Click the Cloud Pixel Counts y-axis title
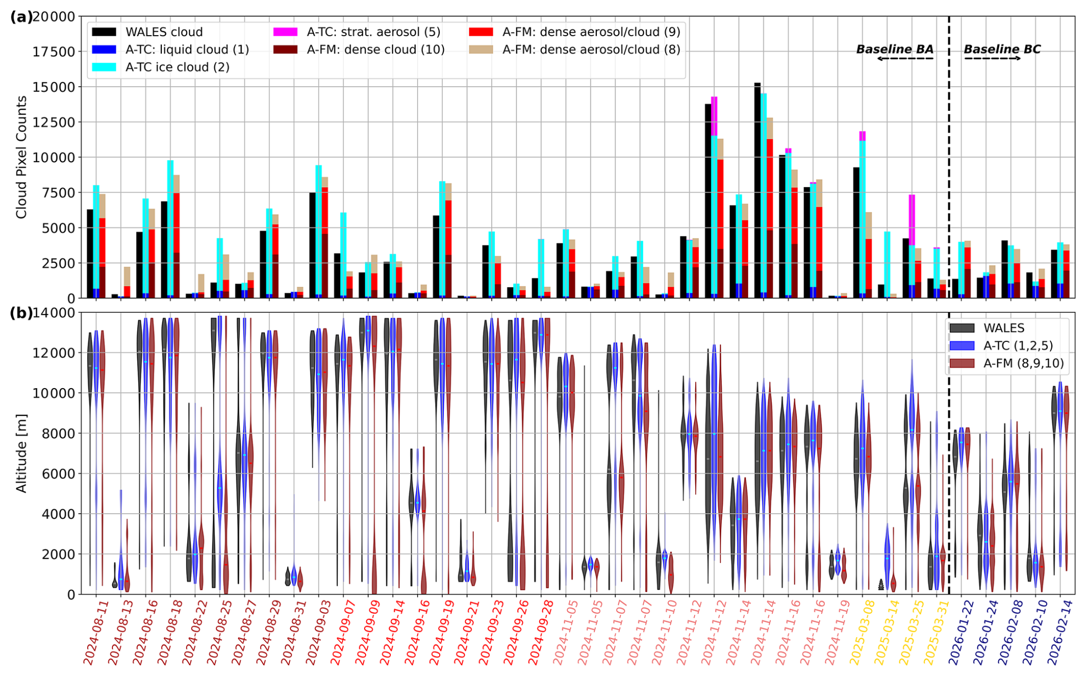This screenshot has width=1086, height=676. [21, 157]
